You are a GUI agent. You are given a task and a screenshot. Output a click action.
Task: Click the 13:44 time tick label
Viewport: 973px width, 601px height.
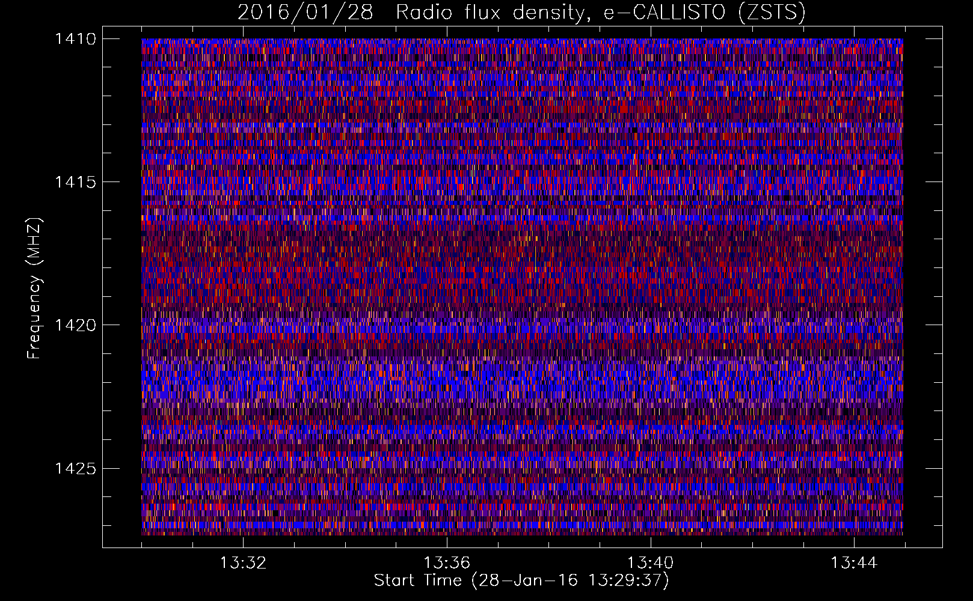[854, 563]
